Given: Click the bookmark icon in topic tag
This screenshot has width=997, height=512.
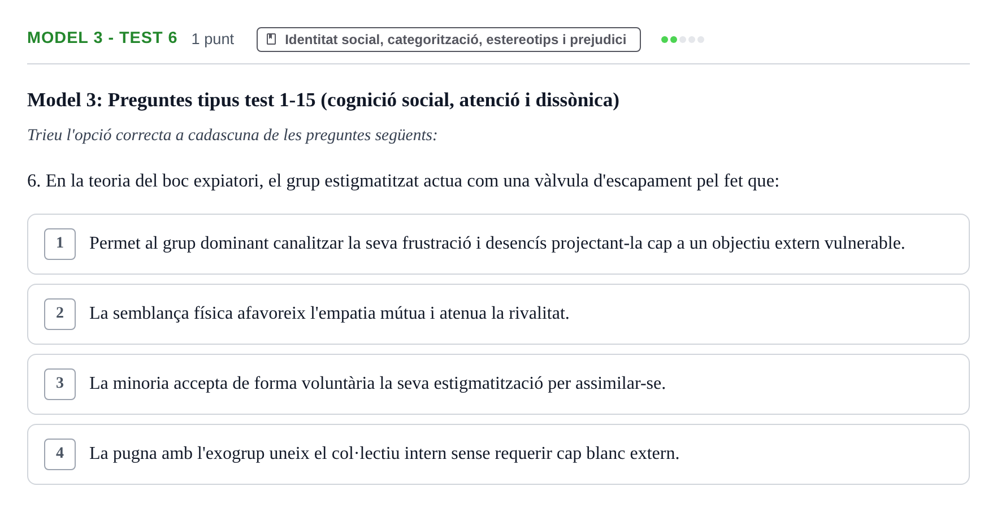Looking at the screenshot, I should tap(271, 40).
